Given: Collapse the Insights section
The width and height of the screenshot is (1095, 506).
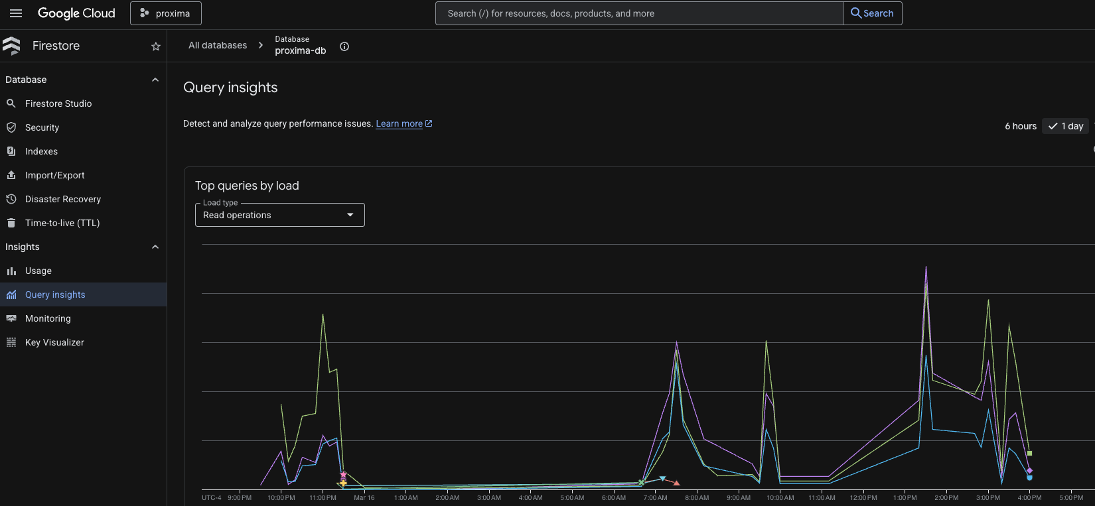Looking at the screenshot, I should (x=155, y=247).
